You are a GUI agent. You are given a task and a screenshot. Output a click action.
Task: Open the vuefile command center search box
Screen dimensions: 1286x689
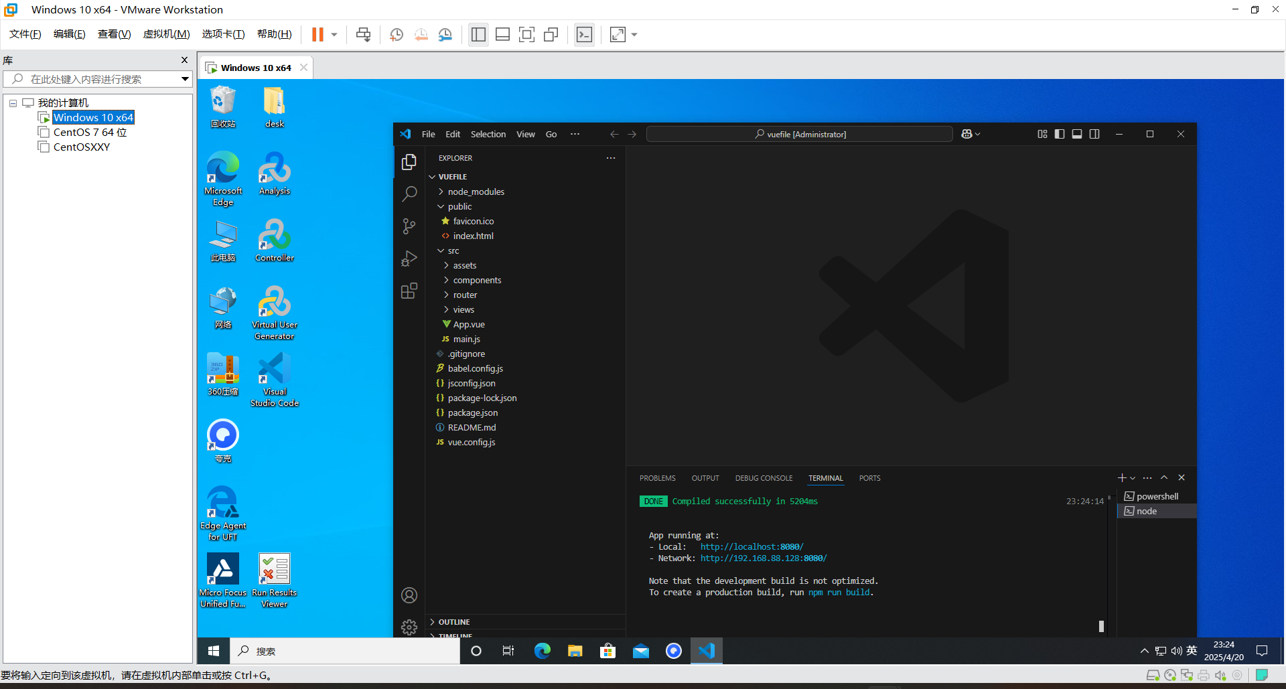[x=800, y=134]
